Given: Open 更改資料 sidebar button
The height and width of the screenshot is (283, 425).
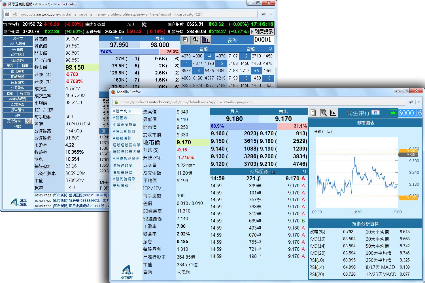Looking at the screenshot, I should [14, 121].
